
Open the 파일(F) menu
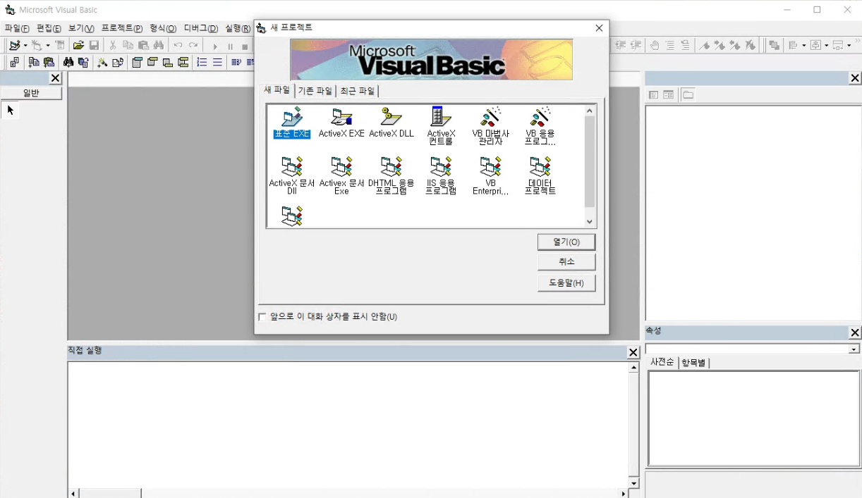point(17,29)
